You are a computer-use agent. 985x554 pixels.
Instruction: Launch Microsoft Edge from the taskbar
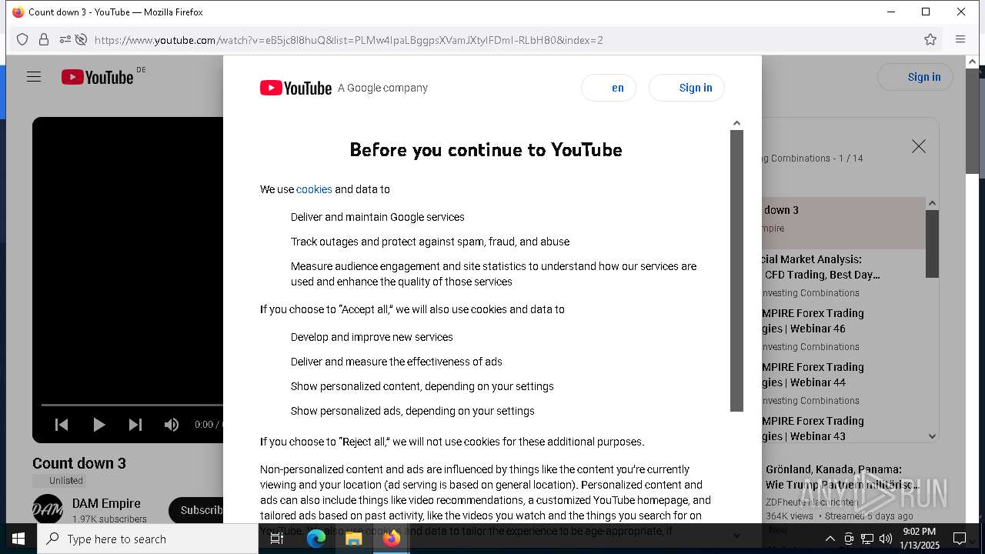(x=316, y=539)
